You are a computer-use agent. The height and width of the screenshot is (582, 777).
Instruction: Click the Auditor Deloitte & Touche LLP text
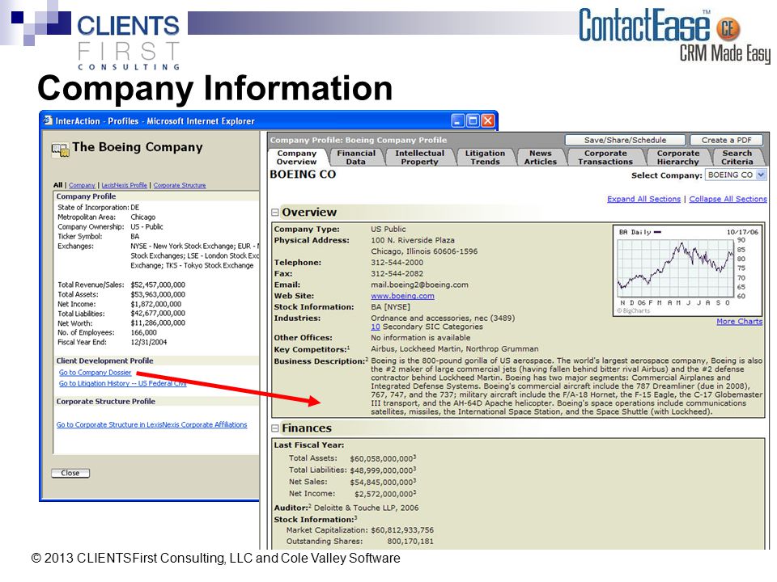point(366,508)
